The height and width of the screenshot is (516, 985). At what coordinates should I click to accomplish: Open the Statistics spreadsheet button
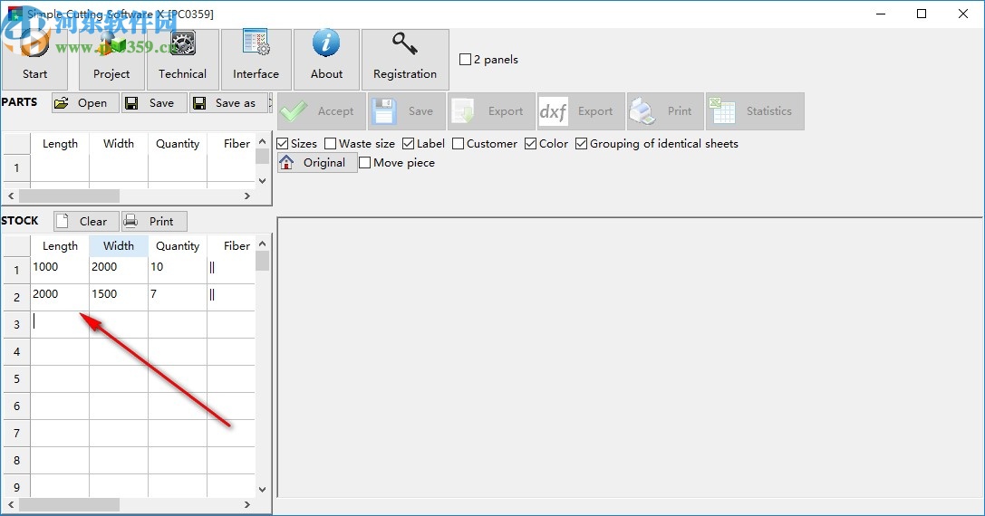(755, 111)
